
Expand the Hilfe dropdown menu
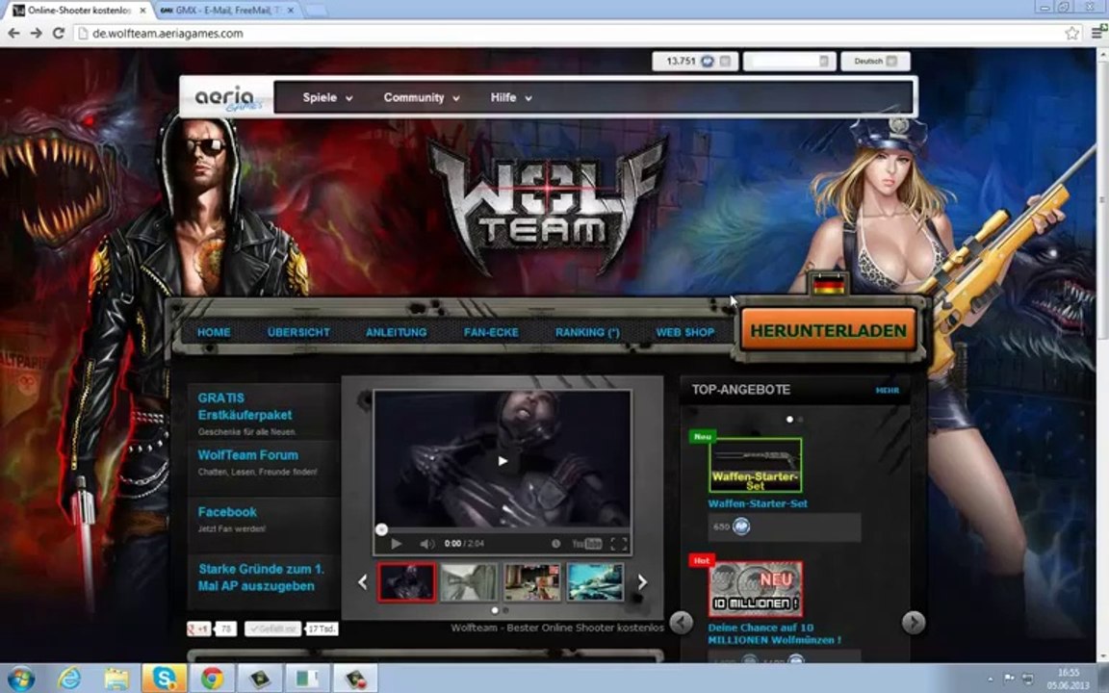point(511,97)
